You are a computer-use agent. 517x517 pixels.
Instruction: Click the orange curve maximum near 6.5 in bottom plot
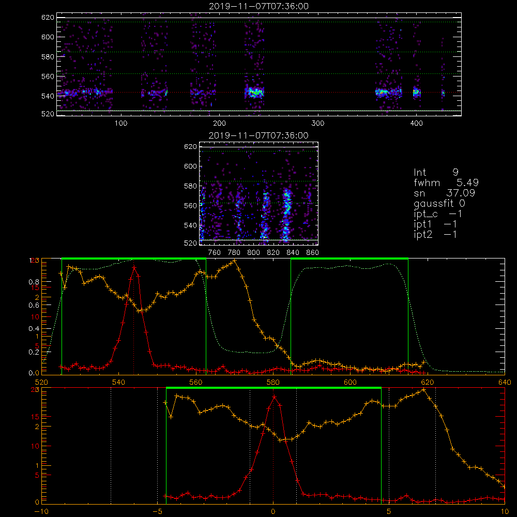[423, 390]
